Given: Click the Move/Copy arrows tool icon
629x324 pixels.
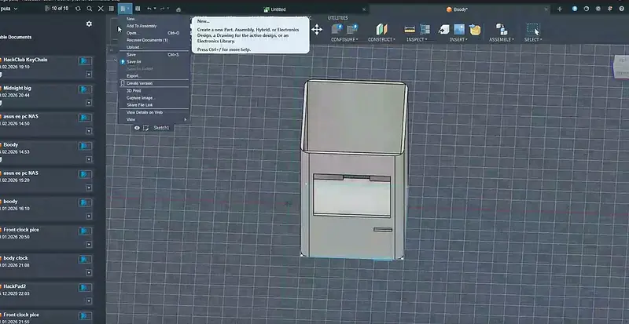Looking at the screenshot, I should point(317,29).
